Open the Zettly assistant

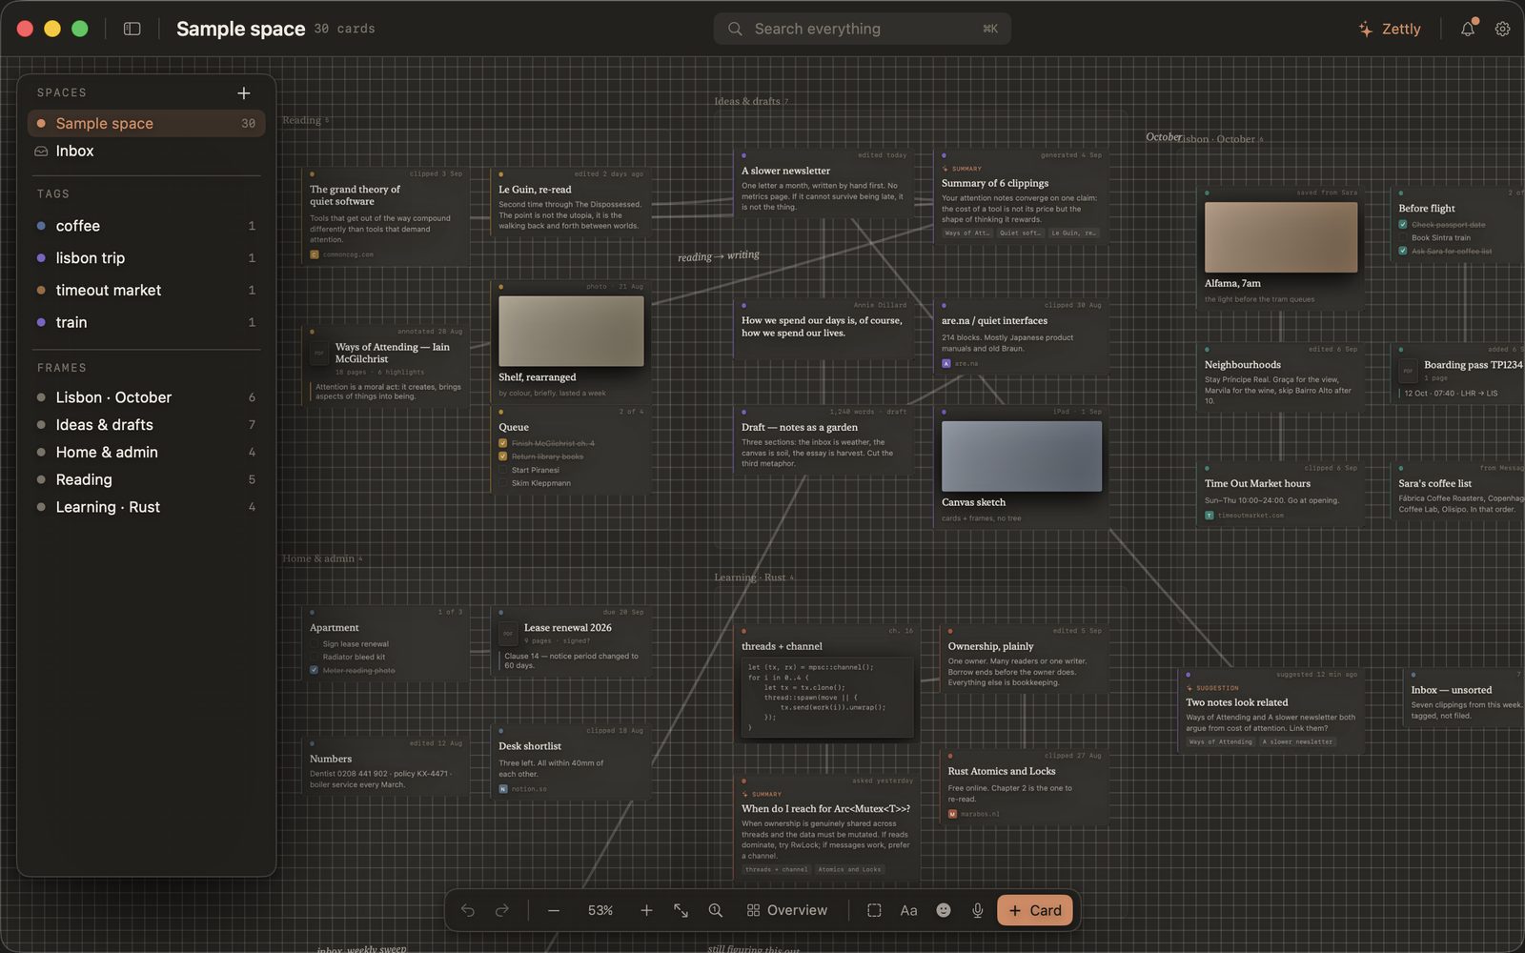point(1390,29)
